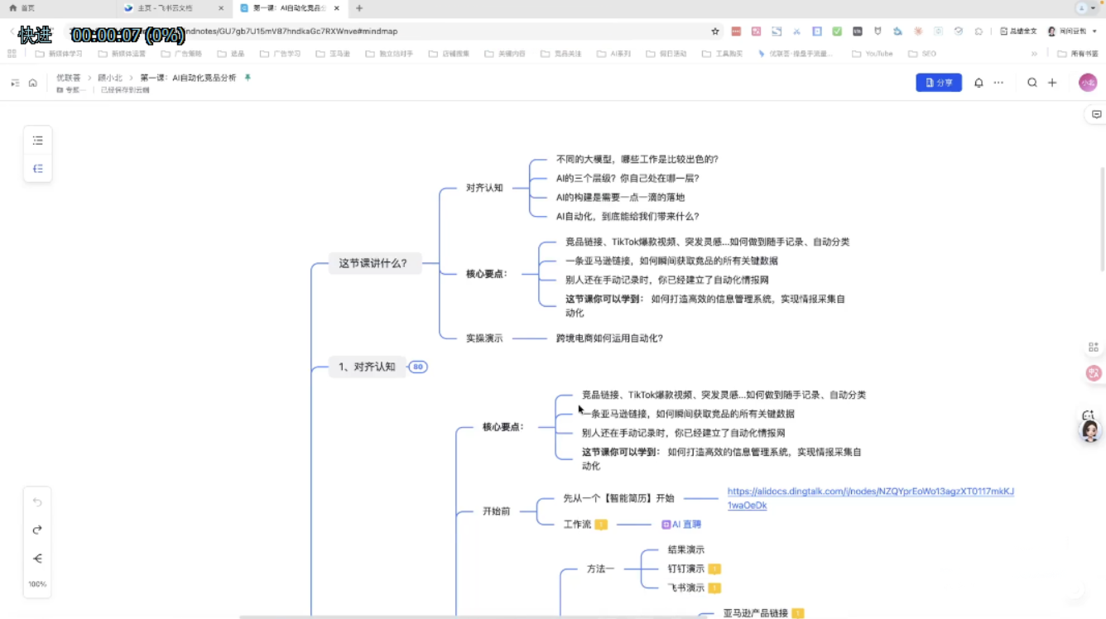Click the blue 分享 share button
1106x619 pixels.
(x=939, y=83)
